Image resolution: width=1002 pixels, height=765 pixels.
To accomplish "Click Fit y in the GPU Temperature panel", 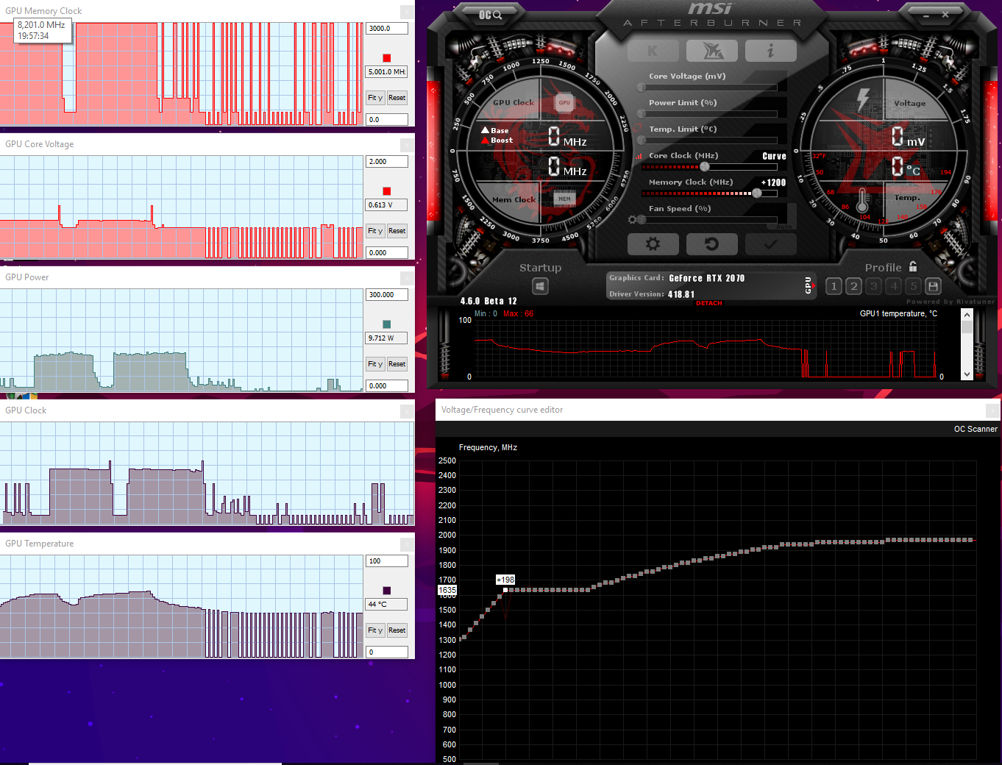I will pos(375,630).
